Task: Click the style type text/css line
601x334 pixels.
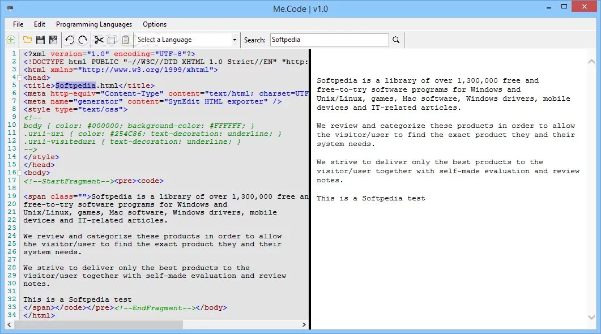Action: 75,110
